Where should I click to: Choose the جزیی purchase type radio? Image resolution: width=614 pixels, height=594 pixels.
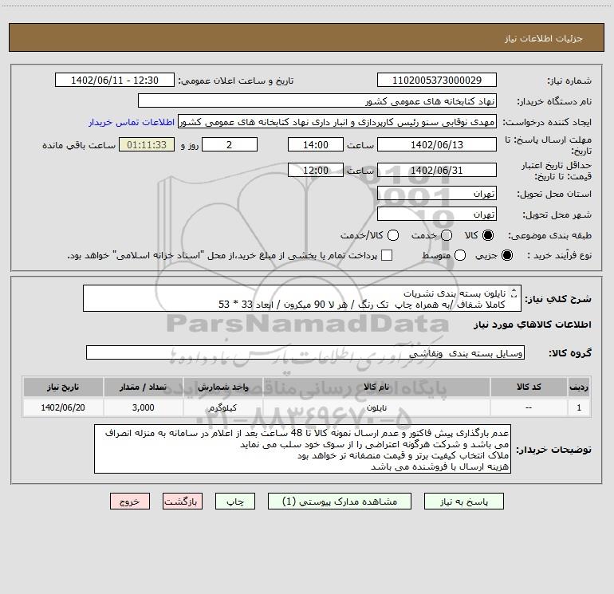[x=506, y=255]
